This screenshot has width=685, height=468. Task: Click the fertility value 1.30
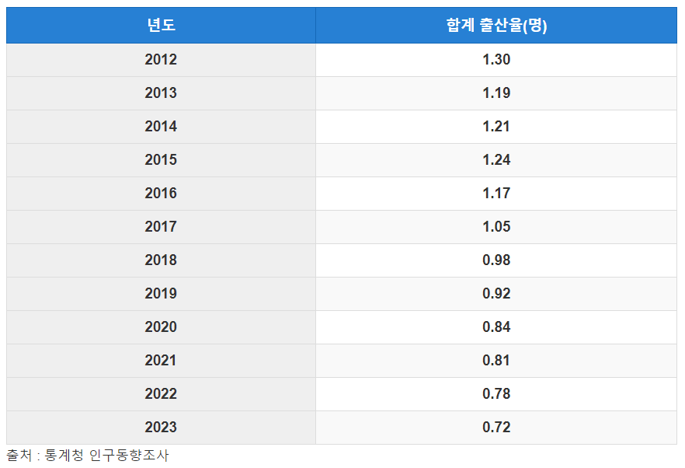[x=496, y=60]
